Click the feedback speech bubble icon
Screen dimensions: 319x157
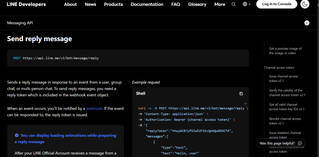click(300, 143)
